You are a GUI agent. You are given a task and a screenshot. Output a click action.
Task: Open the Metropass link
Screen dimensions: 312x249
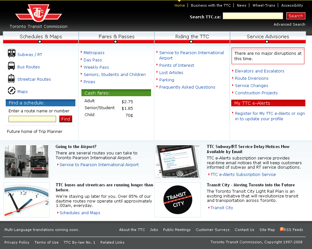tap(94, 53)
